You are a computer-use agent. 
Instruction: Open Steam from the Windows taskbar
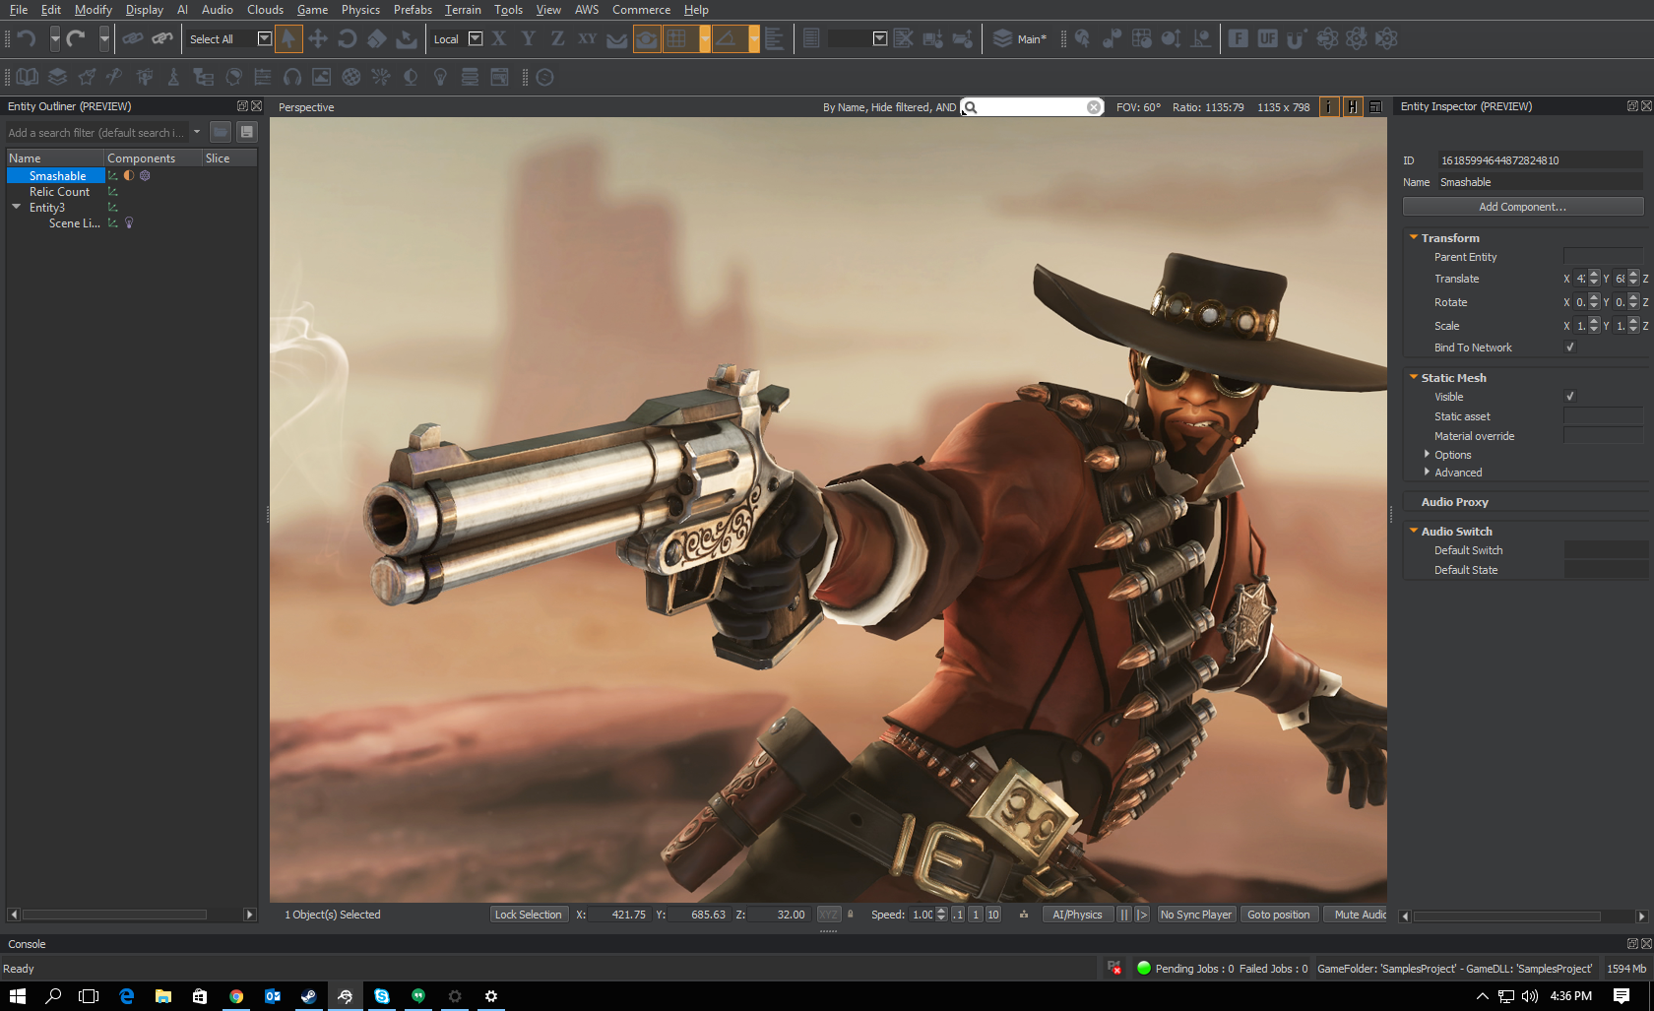click(309, 996)
